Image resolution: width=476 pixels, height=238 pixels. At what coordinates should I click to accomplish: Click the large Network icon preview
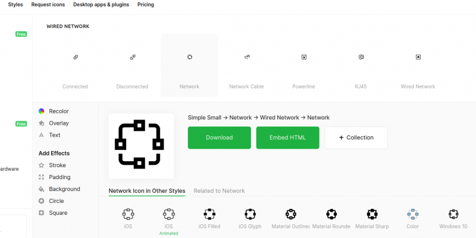(141, 146)
